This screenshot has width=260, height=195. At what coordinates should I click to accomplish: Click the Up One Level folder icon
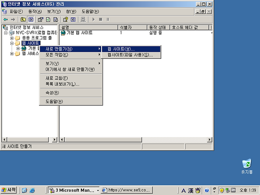tap(23, 19)
